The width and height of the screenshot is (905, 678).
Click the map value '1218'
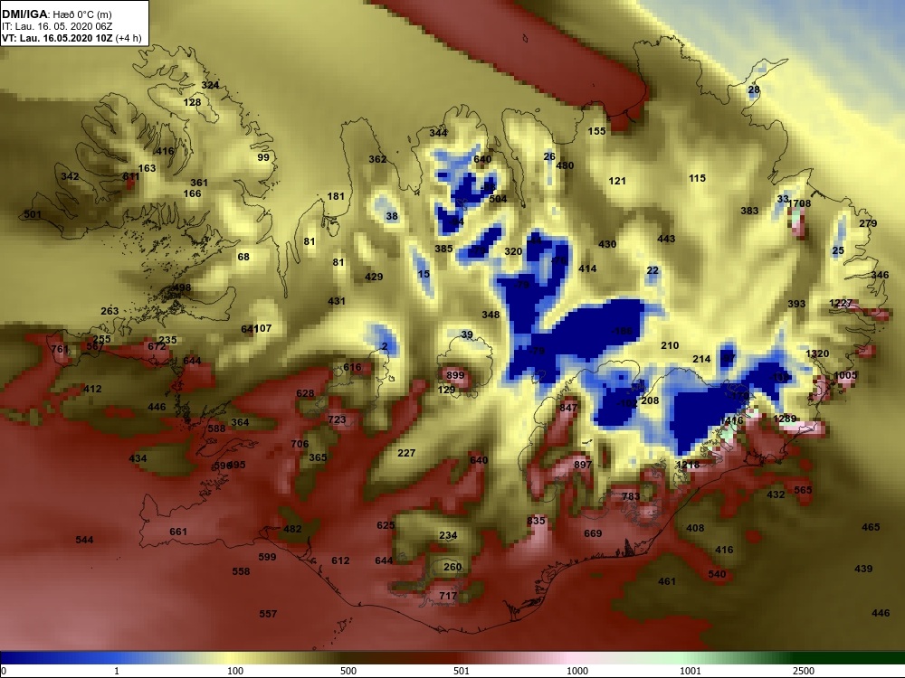pyautogui.click(x=688, y=465)
